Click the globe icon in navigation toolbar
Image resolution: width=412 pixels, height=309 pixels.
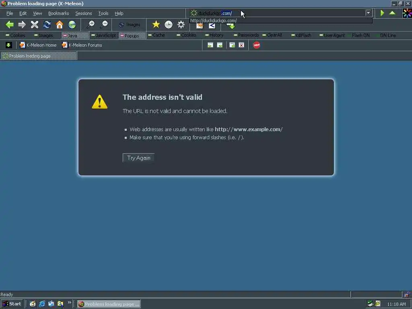pyautogui.click(x=72, y=25)
